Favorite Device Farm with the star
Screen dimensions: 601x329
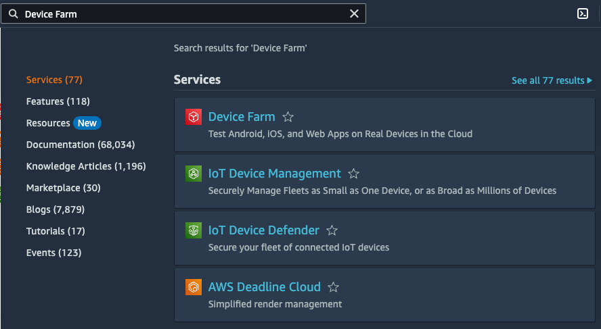288,117
